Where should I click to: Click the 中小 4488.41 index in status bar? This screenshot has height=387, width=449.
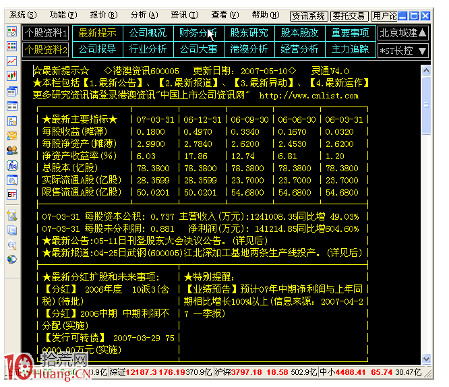pyautogui.click(x=370, y=372)
